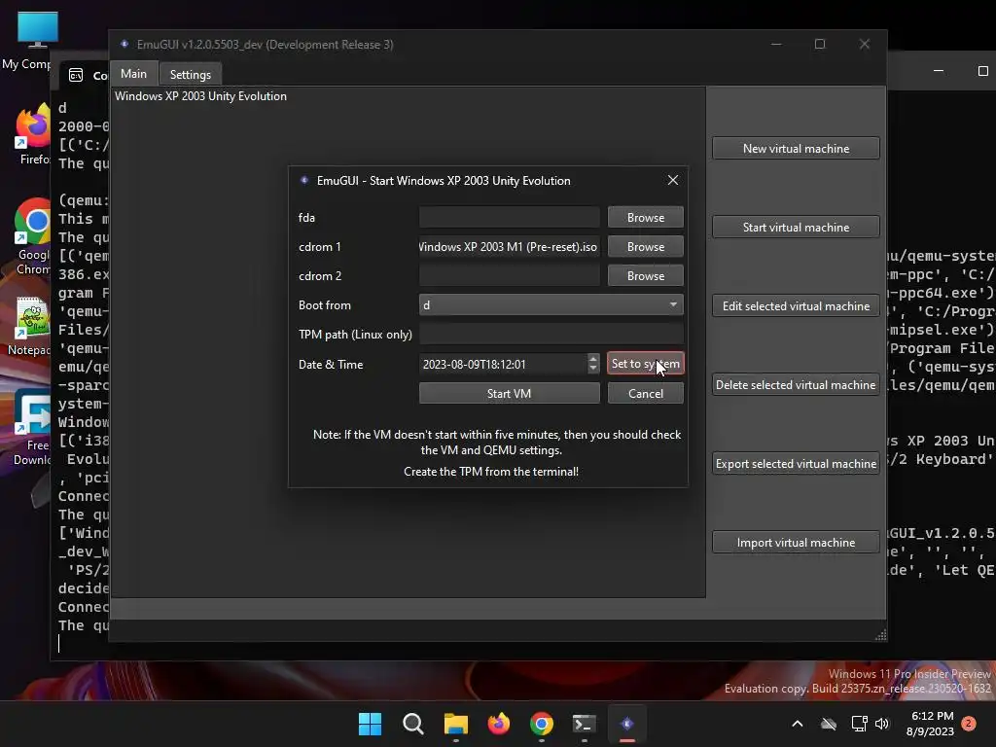
Task: Open the taskbar clock and date
Action: click(931, 724)
